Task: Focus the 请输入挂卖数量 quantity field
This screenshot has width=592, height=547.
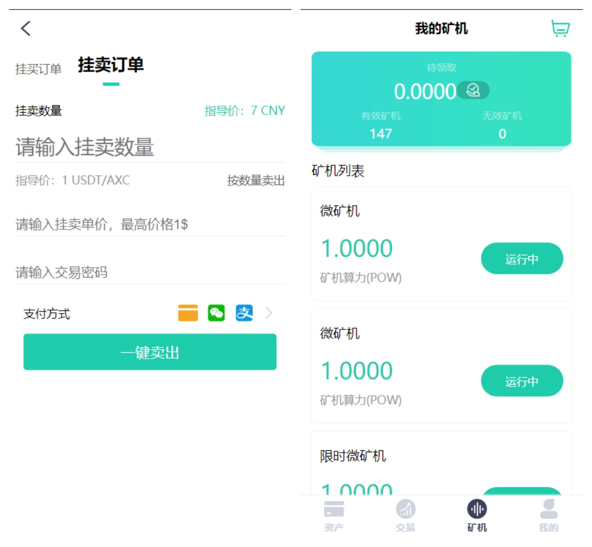Action: 150,147
